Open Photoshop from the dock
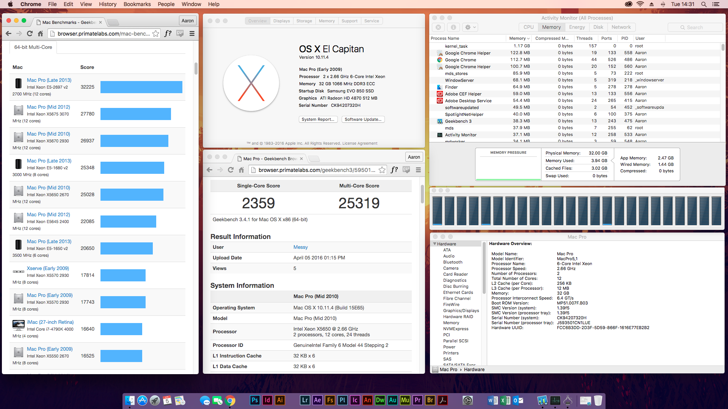728x409 pixels. pyautogui.click(x=255, y=400)
